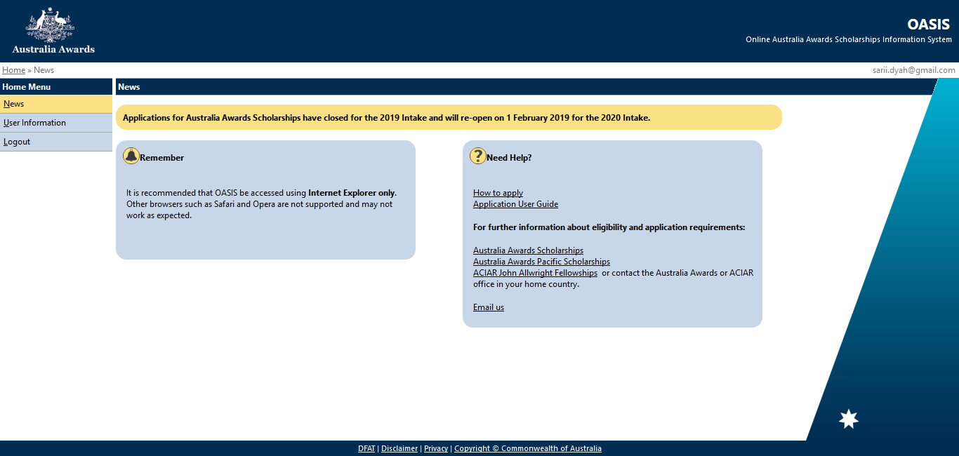Click the question mark Need Help icon
959x456 pixels.
[x=477, y=156]
